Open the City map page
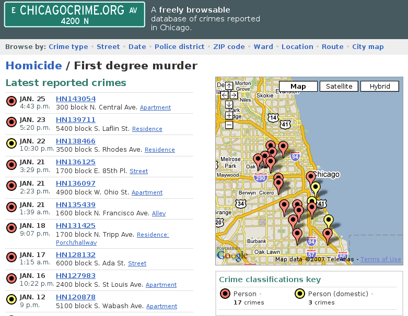 368,47
